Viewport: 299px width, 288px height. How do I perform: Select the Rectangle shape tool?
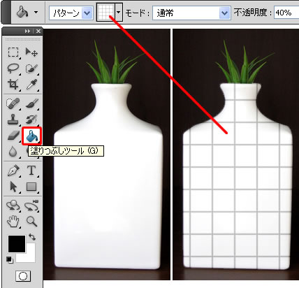pos(31,187)
